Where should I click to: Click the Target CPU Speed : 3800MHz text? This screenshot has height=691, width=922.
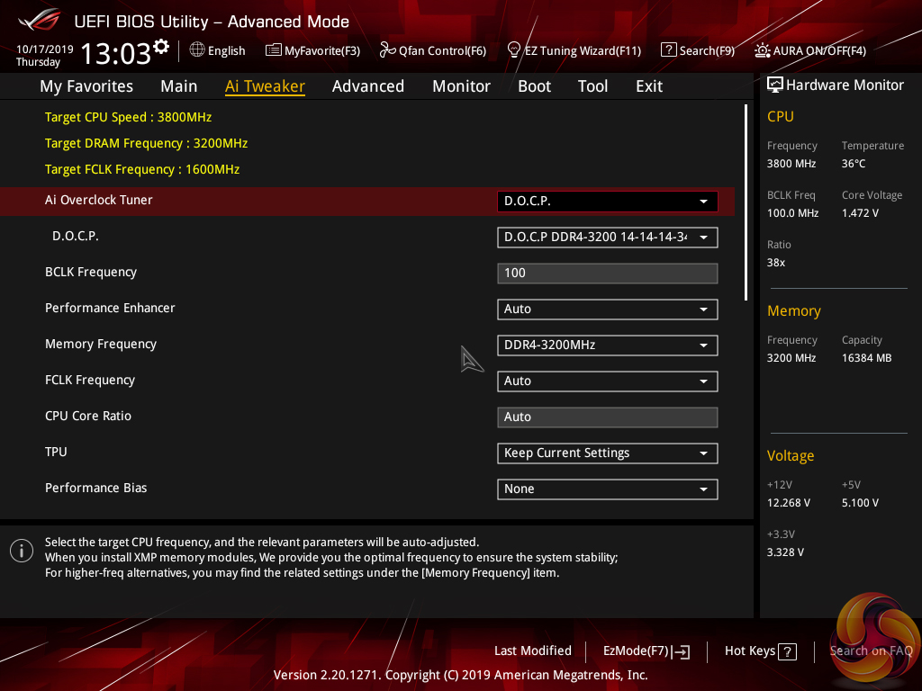pos(128,117)
